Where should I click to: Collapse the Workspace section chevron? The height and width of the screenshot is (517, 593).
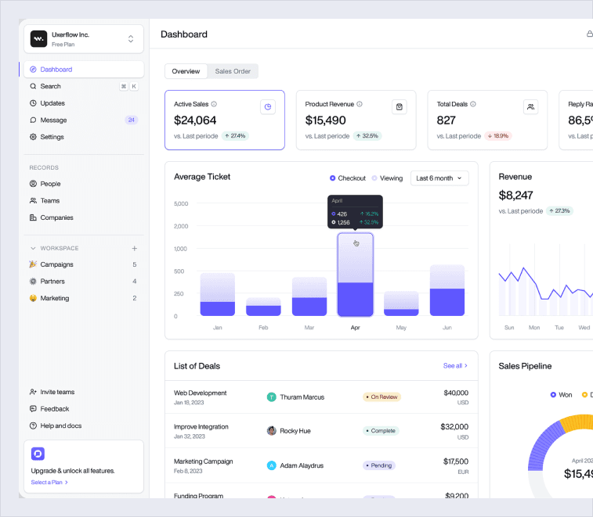(33, 248)
